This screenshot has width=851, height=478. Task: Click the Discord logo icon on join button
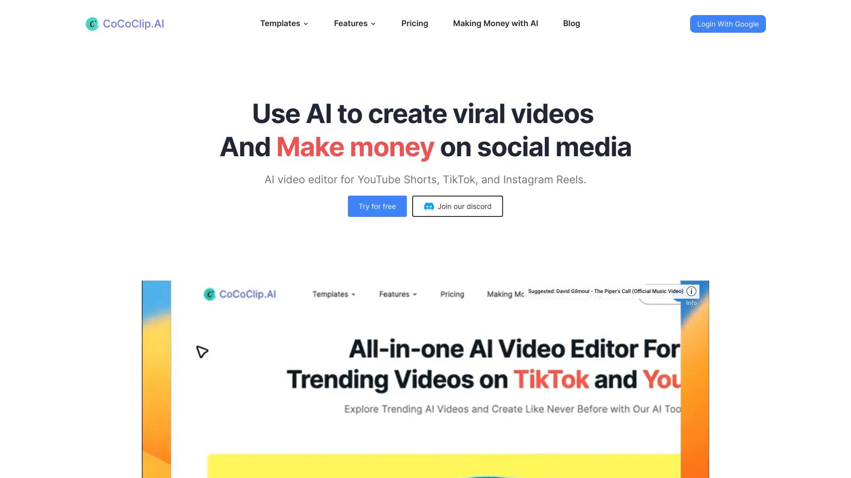tap(428, 206)
